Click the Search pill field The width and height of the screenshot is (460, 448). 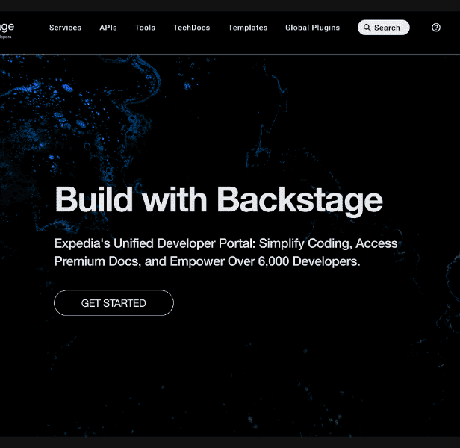(383, 28)
